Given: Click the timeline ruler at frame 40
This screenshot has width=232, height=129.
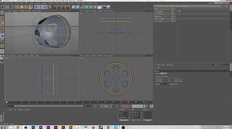Looking at the screenshot, I should (x=67, y=102).
